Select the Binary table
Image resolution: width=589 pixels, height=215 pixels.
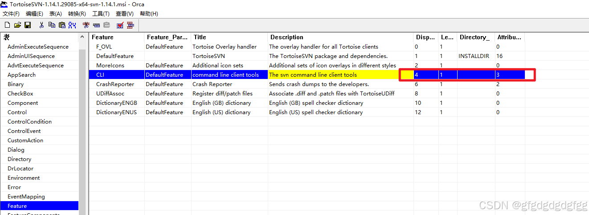pos(16,84)
